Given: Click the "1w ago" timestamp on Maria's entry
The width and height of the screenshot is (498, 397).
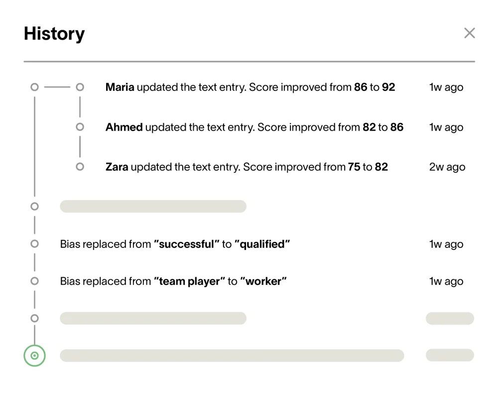Looking at the screenshot, I should (x=446, y=87).
